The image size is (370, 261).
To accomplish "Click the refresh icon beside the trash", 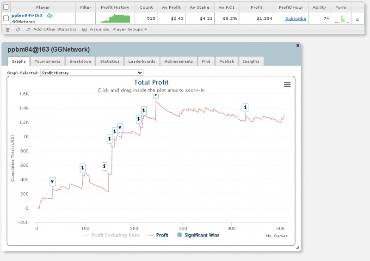I will [18, 30].
